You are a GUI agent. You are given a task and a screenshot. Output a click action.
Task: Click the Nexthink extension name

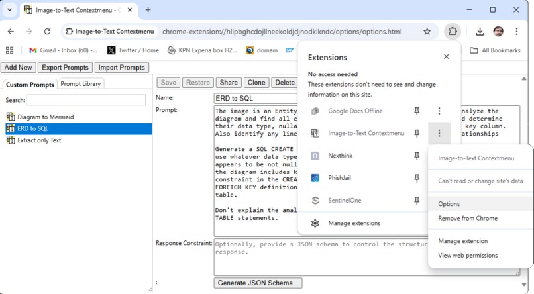click(x=341, y=156)
